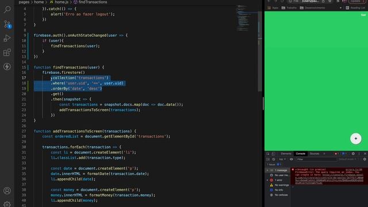Click the editor vertical scrollbar

click(260, 52)
